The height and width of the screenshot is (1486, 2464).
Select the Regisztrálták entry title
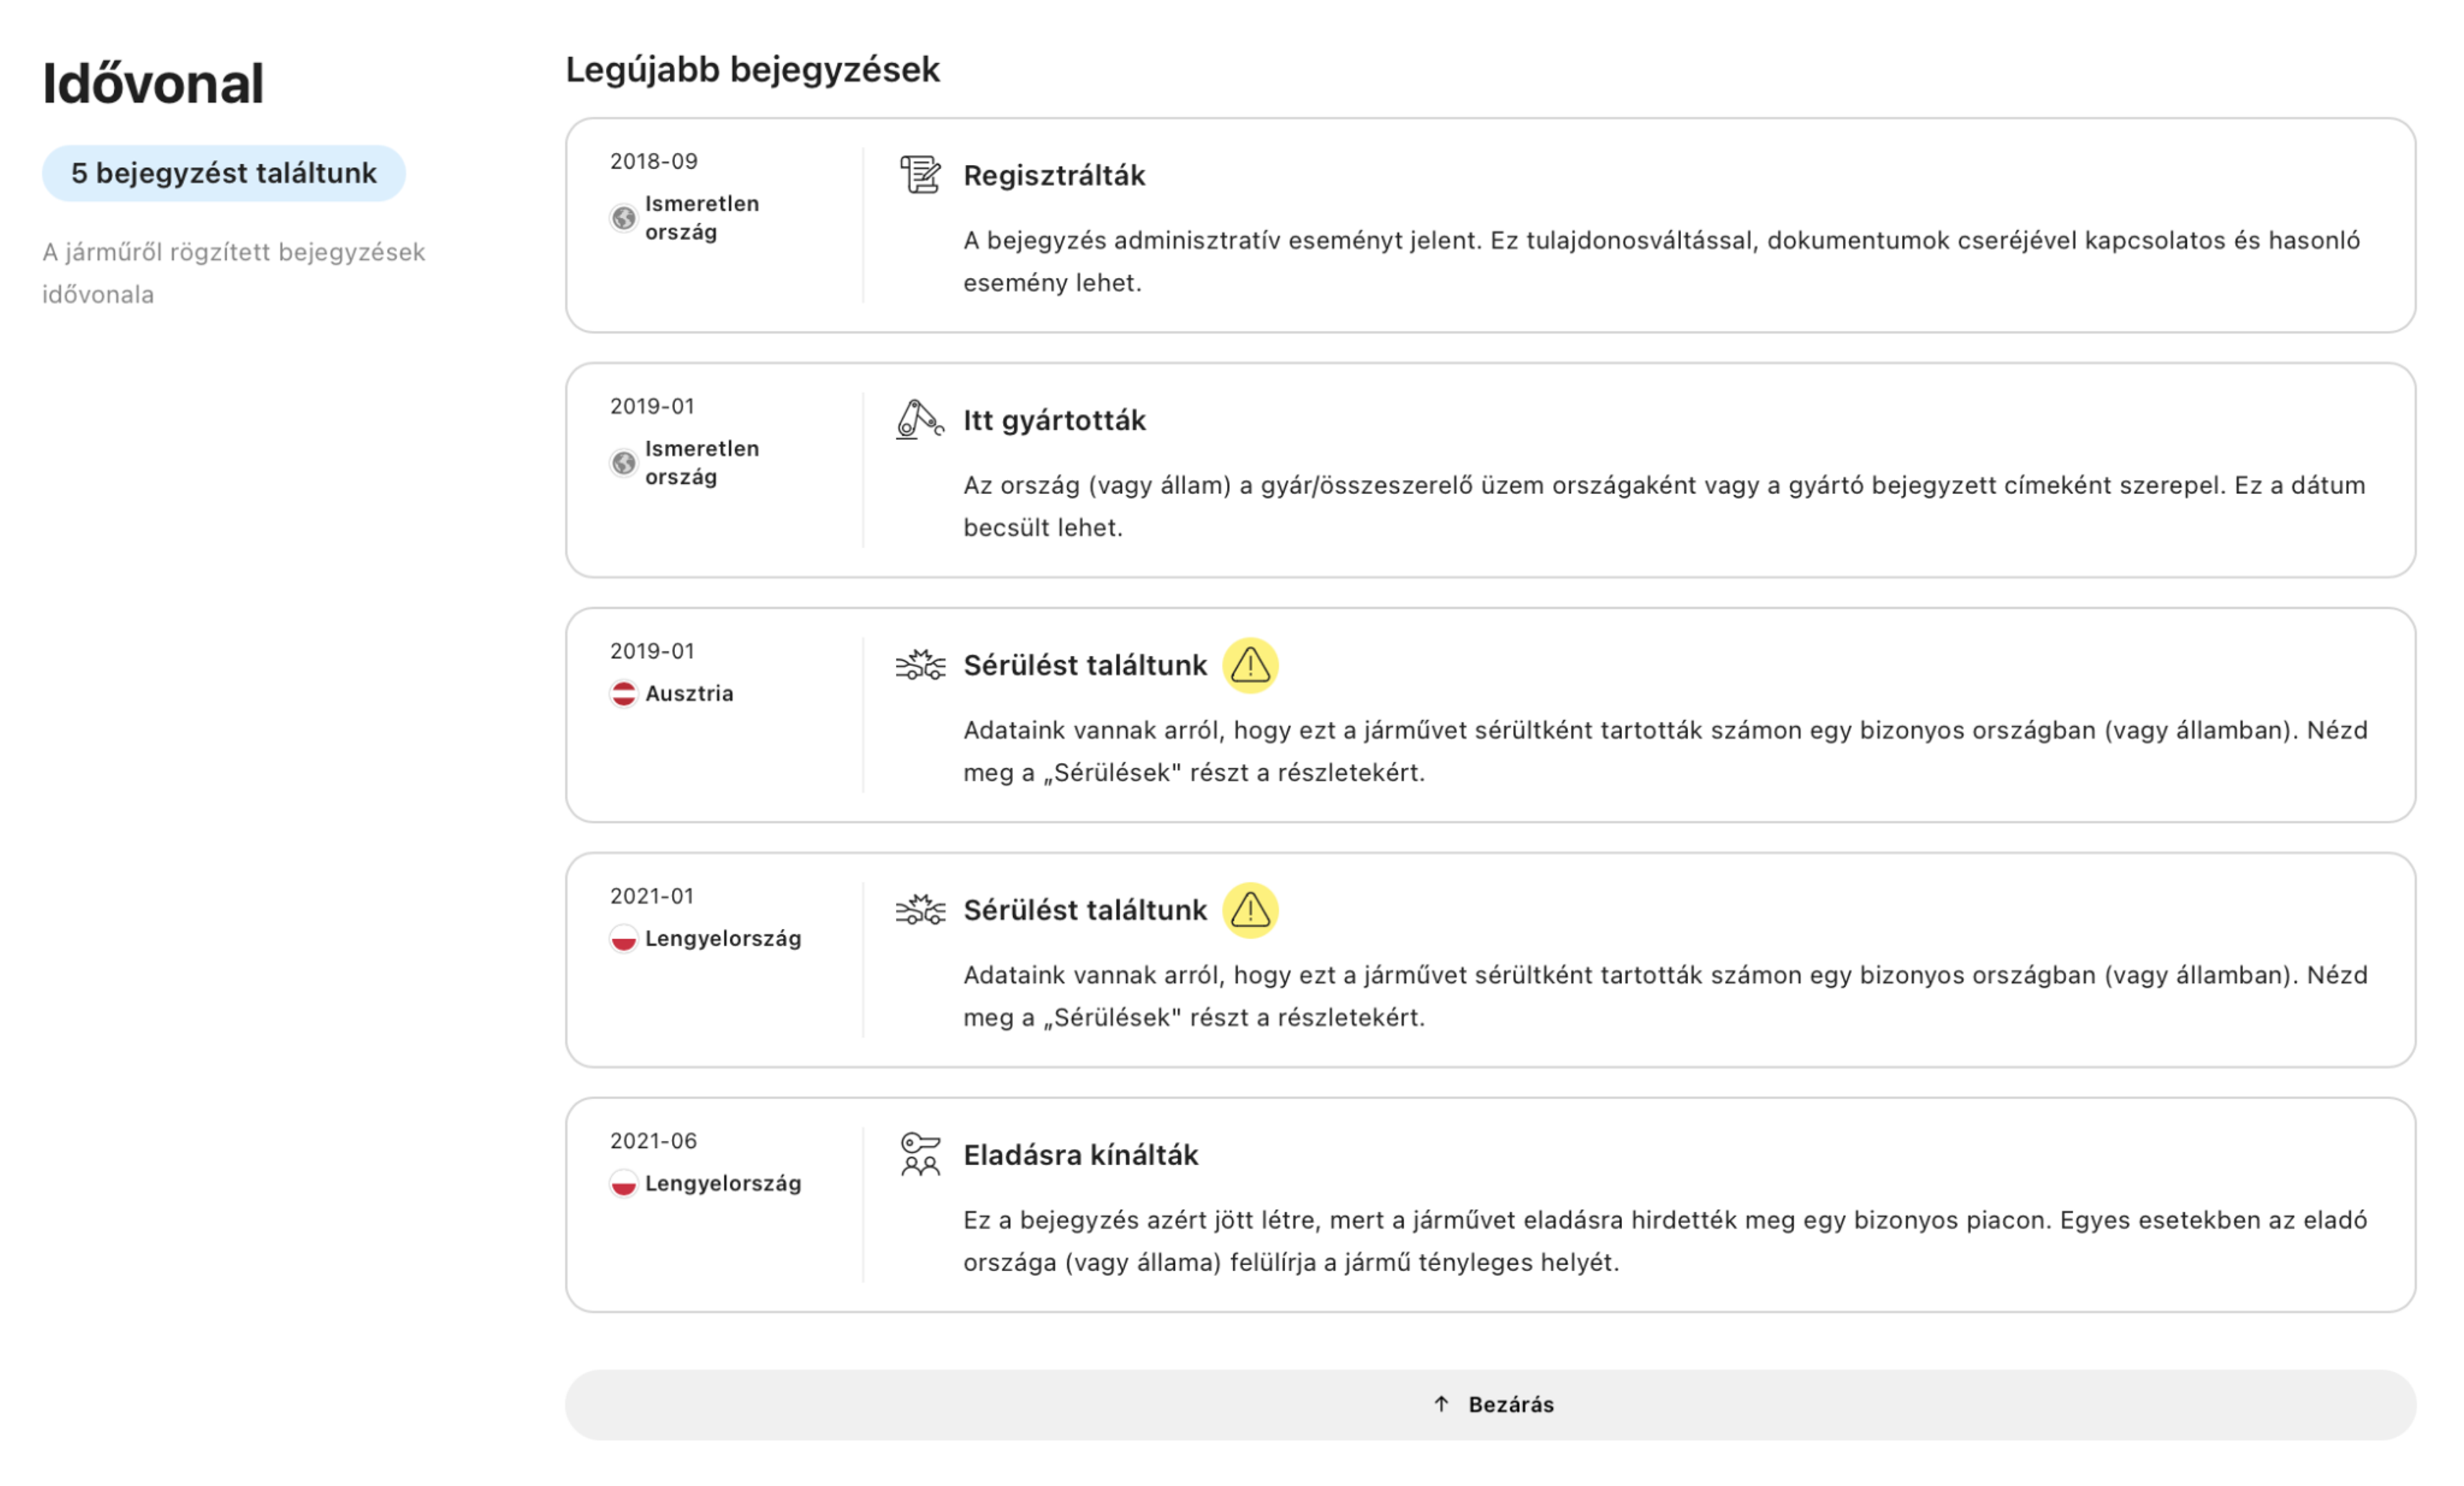pos(1054,176)
